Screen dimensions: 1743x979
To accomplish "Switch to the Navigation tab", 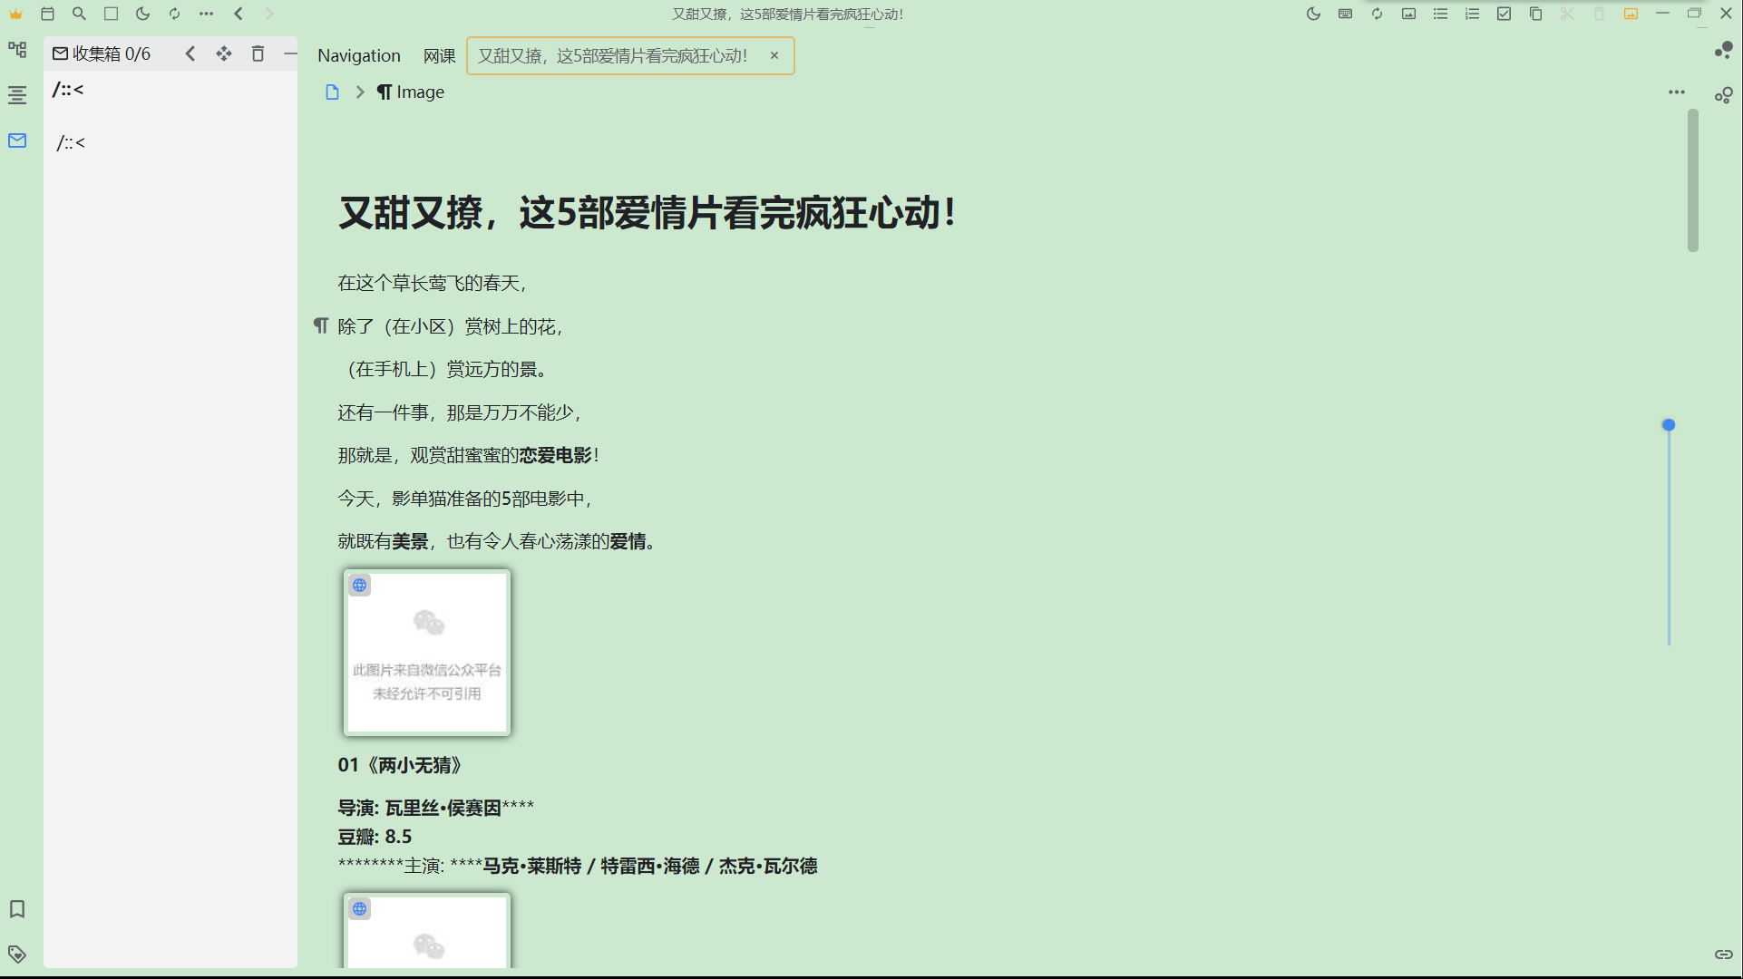I will [359, 55].
